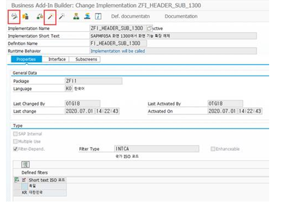Toggle the Filter-Depend. checkbox
Screen dimensions: 287x202
pos(15,149)
